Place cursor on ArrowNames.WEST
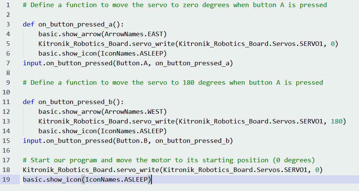This screenshot has width=359, height=191. point(135,112)
